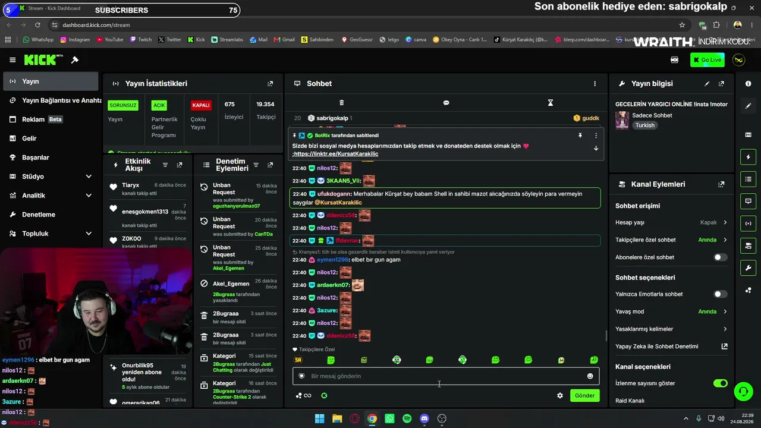Open chat settings gear near Gönder
This screenshot has height=428, width=761.
(x=559, y=395)
